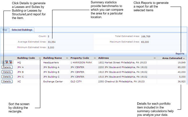188x117 pixels.
Task: Click the Average Estimated Area label
Action: 32,42
